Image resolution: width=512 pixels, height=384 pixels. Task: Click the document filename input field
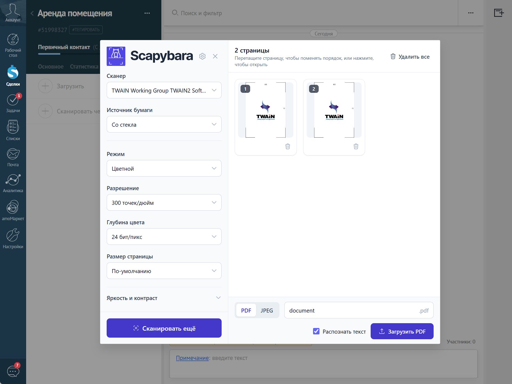point(359,310)
